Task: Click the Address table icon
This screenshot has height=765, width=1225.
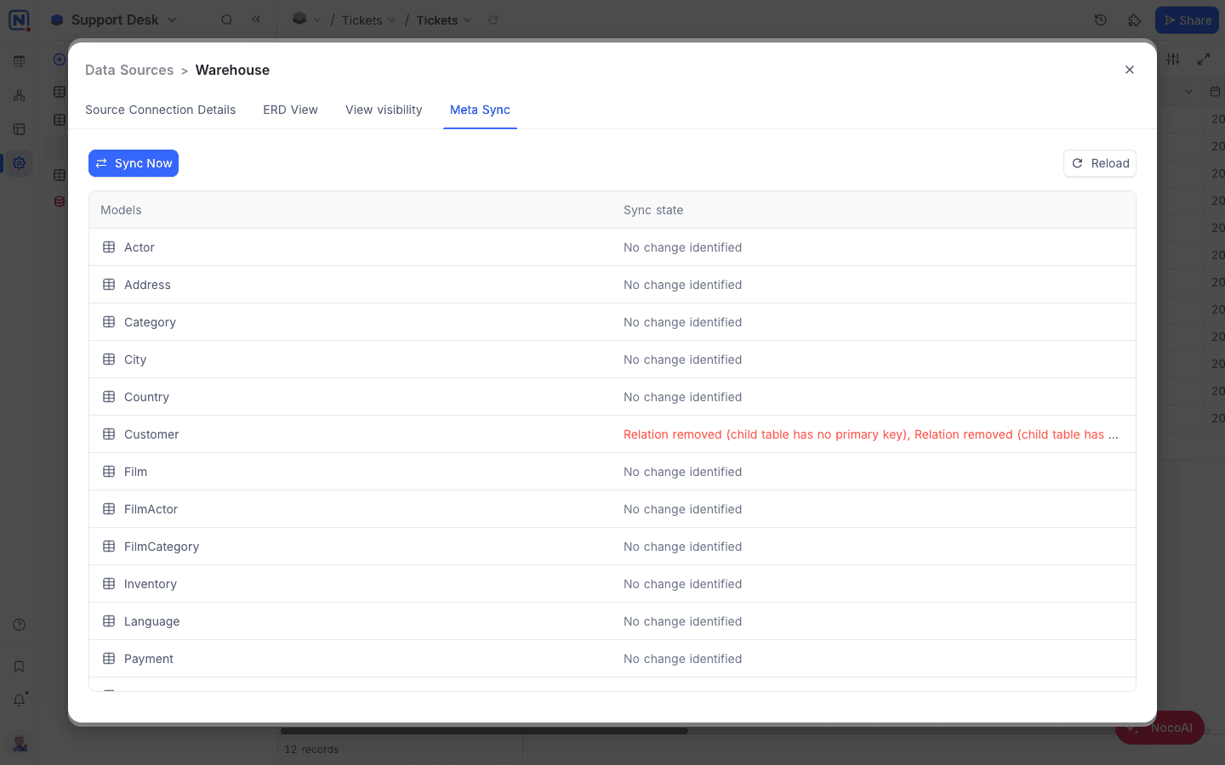Action: click(109, 285)
